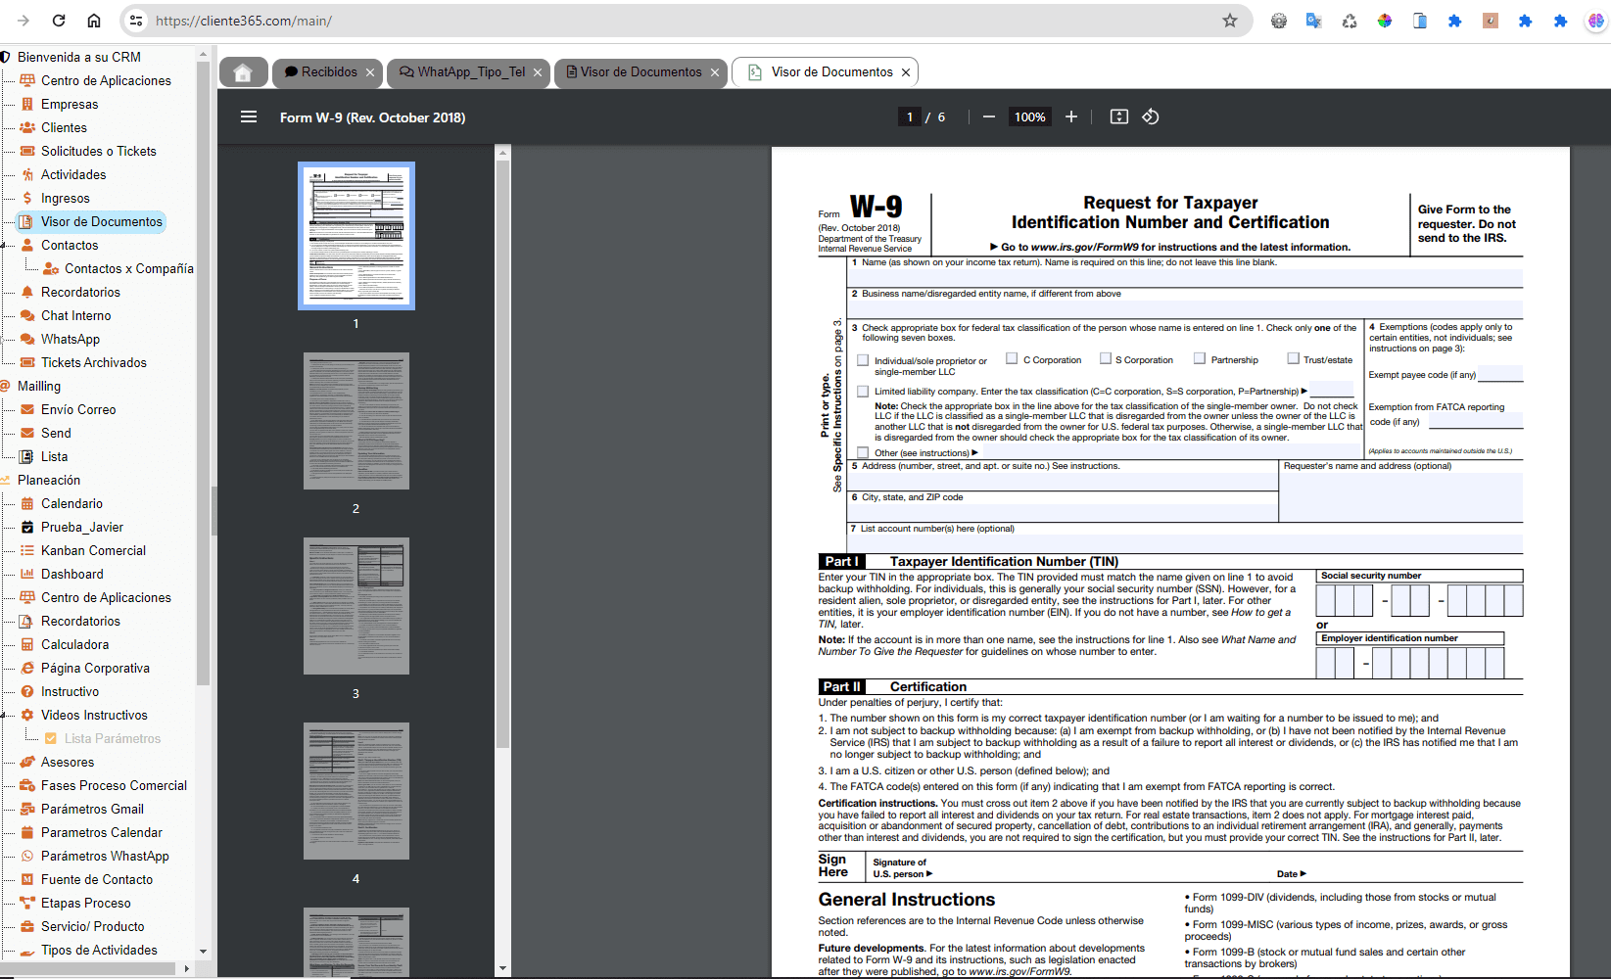Viewport: 1611px width, 979px height.
Task: Click the Name line 1 form field
Action: pos(1186,278)
